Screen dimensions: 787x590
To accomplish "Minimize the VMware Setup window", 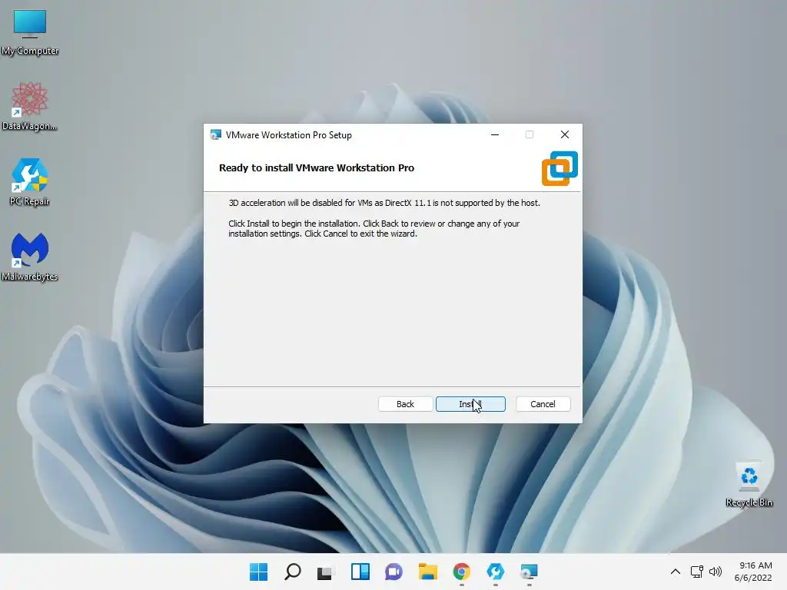I will (x=495, y=134).
